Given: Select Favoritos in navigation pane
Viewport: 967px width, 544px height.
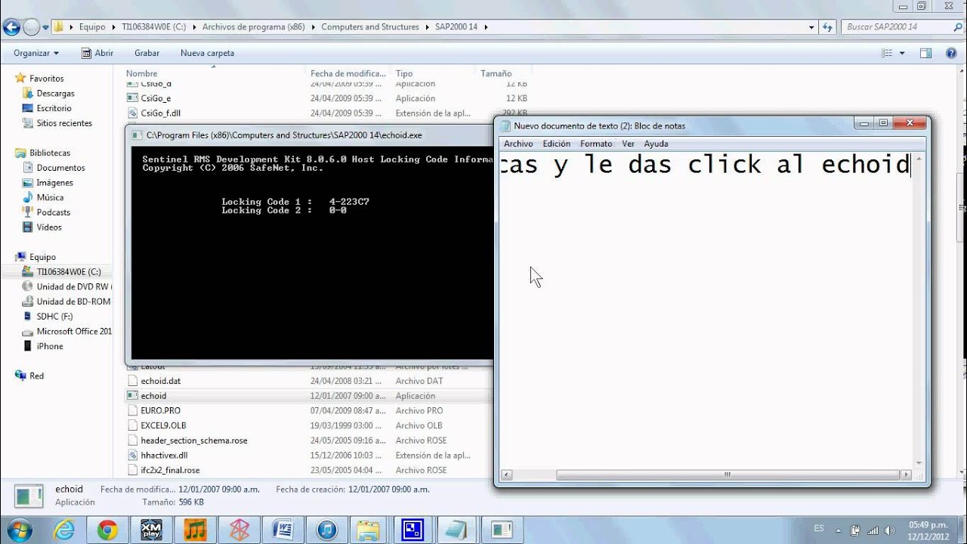Looking at the screenshot, I should (x=47, y=79).
